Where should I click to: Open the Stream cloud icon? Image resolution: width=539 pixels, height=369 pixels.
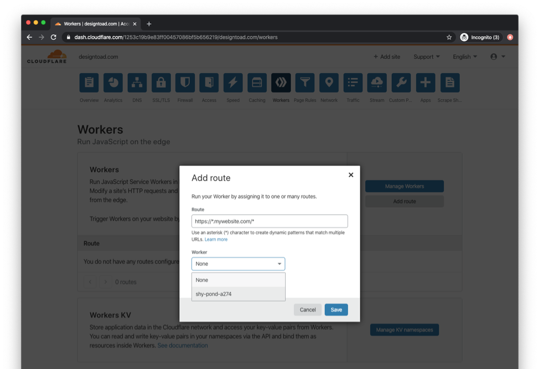point(377,83)
